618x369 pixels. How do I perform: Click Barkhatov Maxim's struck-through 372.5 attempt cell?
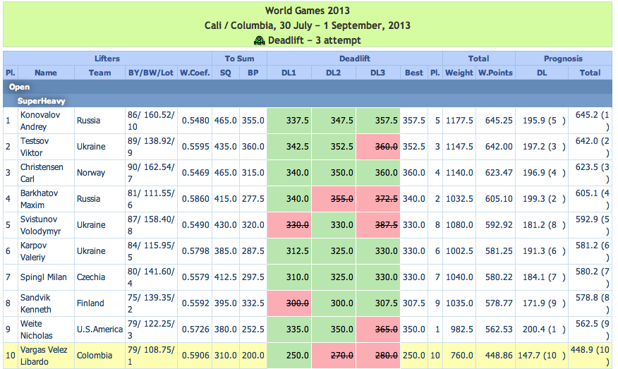coord(377,199)
